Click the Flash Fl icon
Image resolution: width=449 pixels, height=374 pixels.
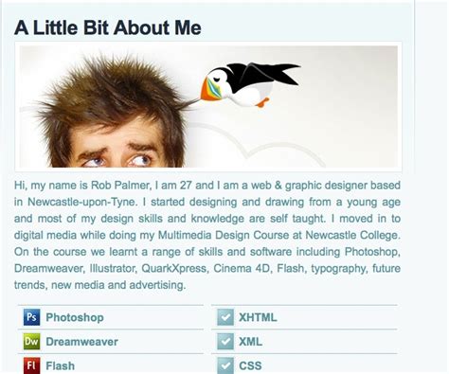coord(31,365)
